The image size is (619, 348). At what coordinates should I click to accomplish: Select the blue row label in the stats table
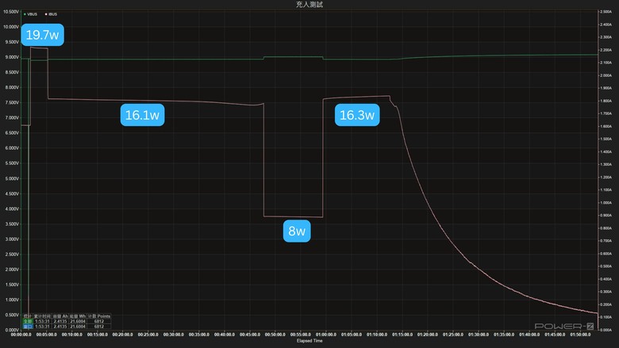(28, 327)
